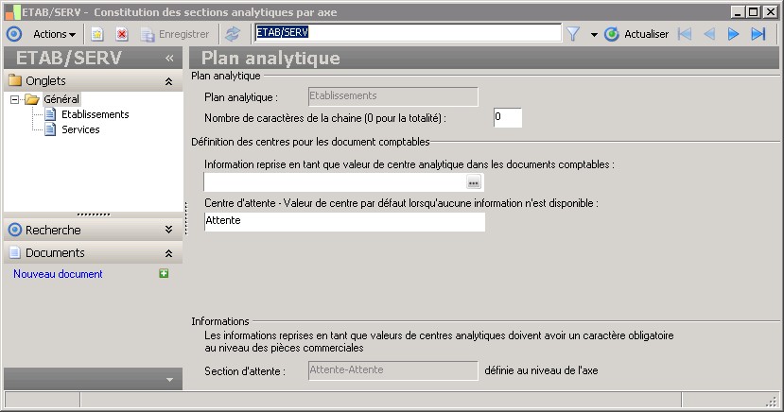The height and width of the screenshot is (412, 784).
Task: Open the Etablissements tab item
Action: click(95, 114)
